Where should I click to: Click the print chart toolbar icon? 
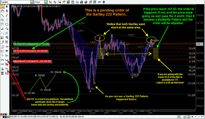coord(81,2)
